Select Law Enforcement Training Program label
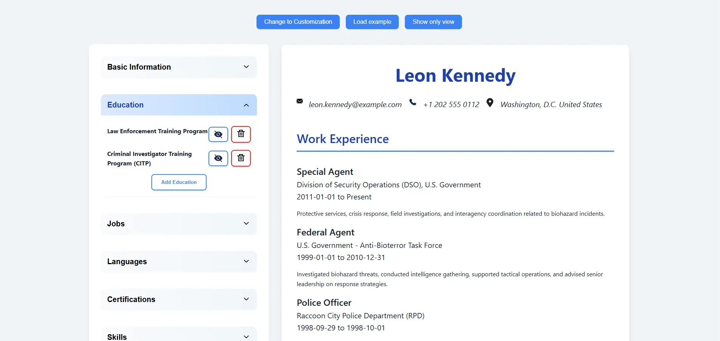Image resolution: width=720 pixels, height=341 pixels. pyautogui.click(x=157, y=131)
